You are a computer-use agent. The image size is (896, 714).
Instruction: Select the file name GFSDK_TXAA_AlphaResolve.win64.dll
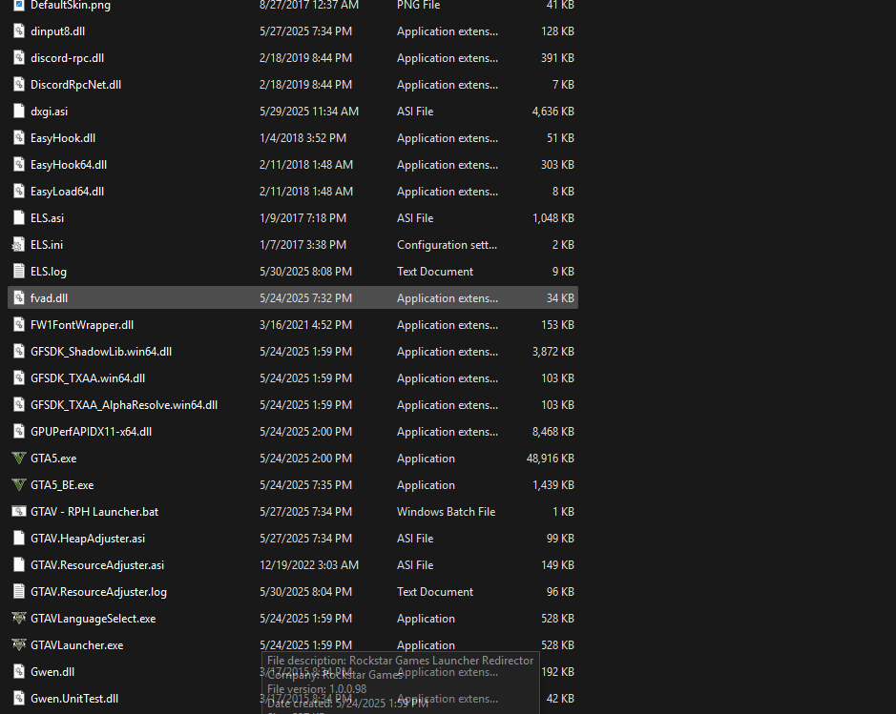(124, 404)
